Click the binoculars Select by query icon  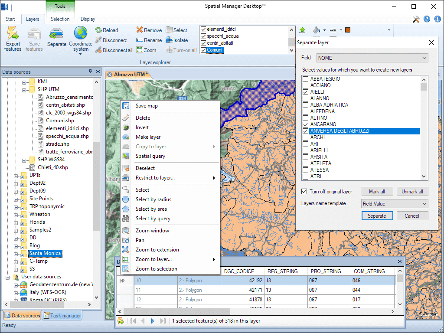[x=126, y=219]
